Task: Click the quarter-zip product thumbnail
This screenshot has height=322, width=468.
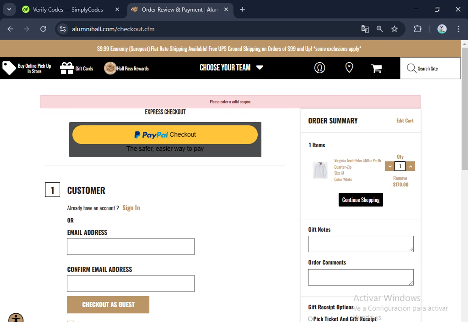Action: point(320,170)
